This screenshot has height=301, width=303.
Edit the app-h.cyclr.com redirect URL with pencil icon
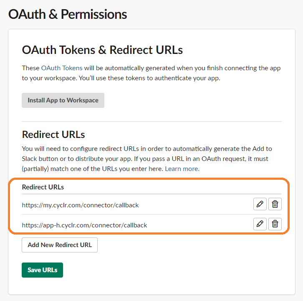pos(260,224)
